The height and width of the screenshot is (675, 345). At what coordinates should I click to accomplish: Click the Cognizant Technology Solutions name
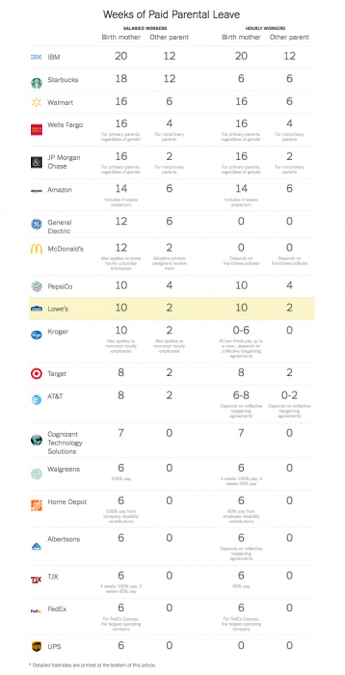pos(65,442)
